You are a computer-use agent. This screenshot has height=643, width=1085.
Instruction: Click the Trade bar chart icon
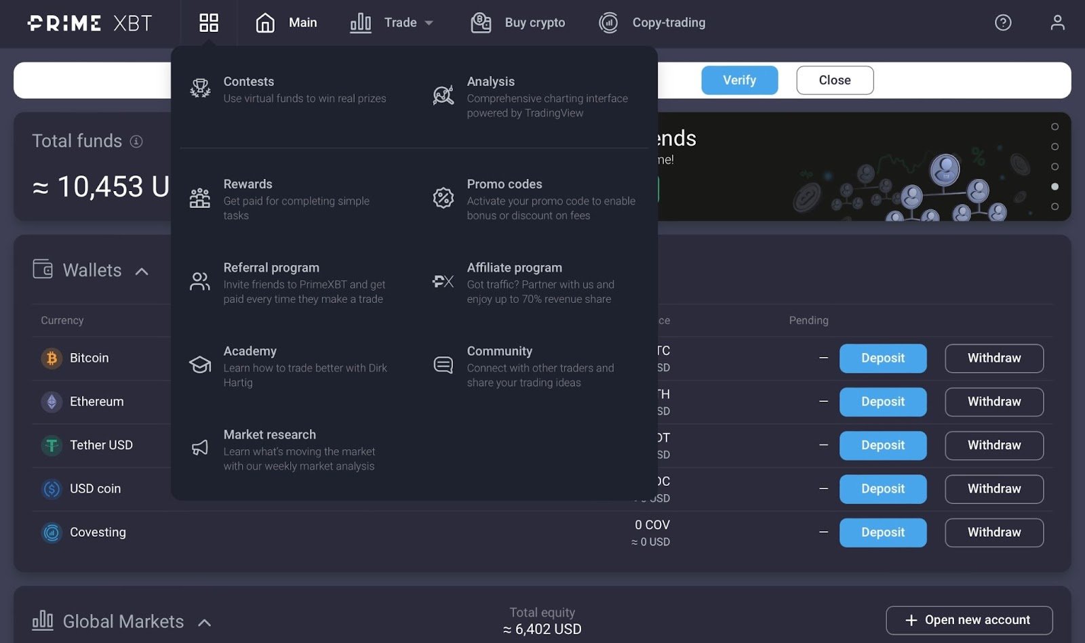361,23
